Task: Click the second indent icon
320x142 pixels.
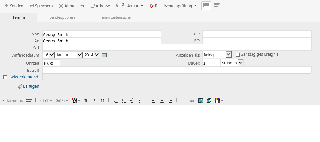Action: (141, 101)
